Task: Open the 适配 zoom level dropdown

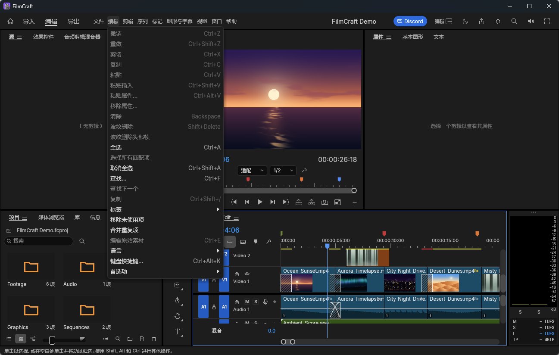Action: click(x=252, y=171)
